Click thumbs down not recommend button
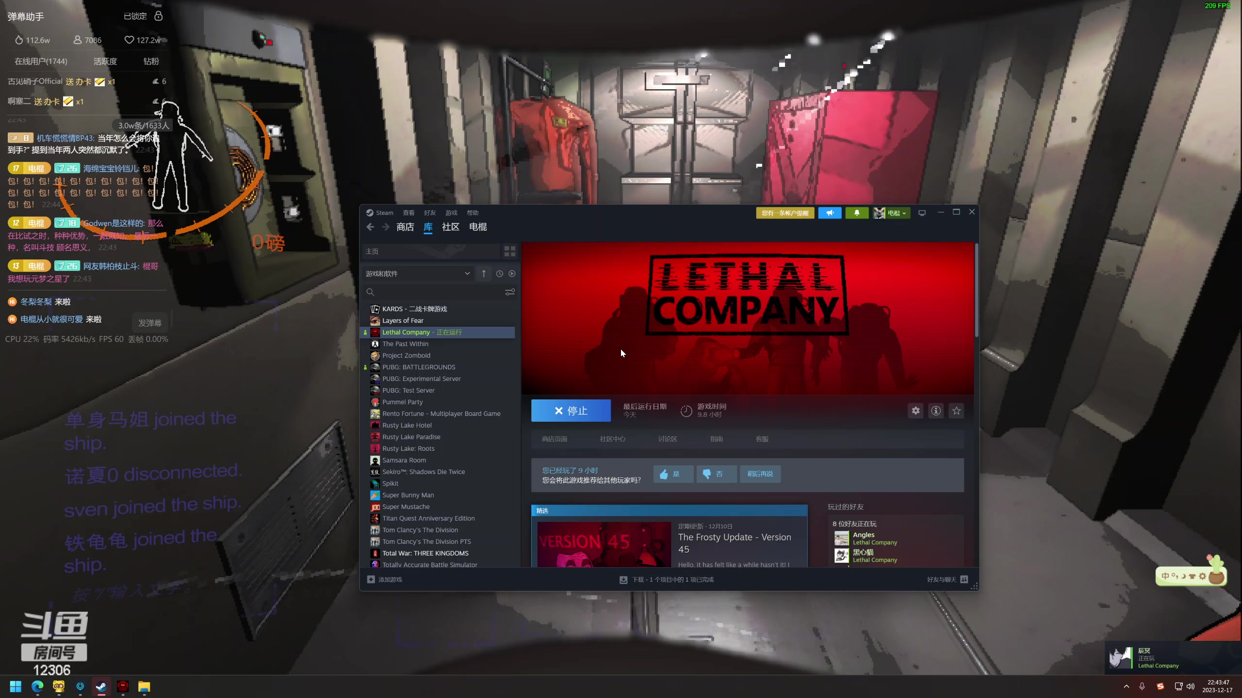Viewport: 1242px width, 698px height. pyautogui.click(x=716, y=474)
